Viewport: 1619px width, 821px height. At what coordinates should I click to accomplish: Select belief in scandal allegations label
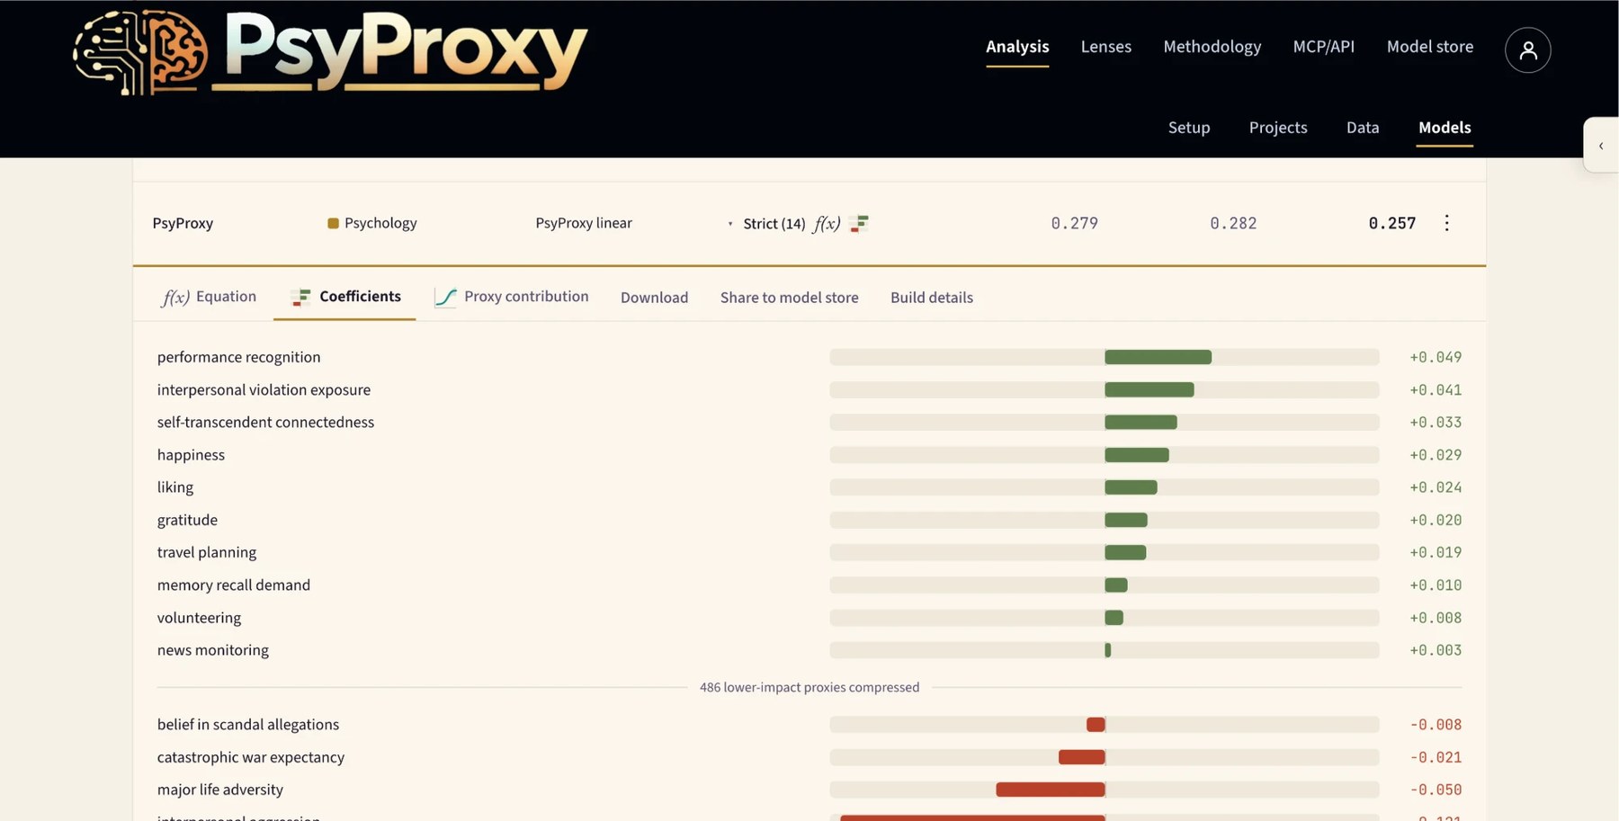pos(247,725)
